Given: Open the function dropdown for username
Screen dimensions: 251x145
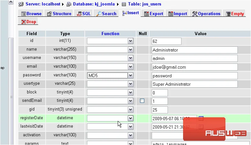Looking at the screenshot, I should [x=110, y=58].
